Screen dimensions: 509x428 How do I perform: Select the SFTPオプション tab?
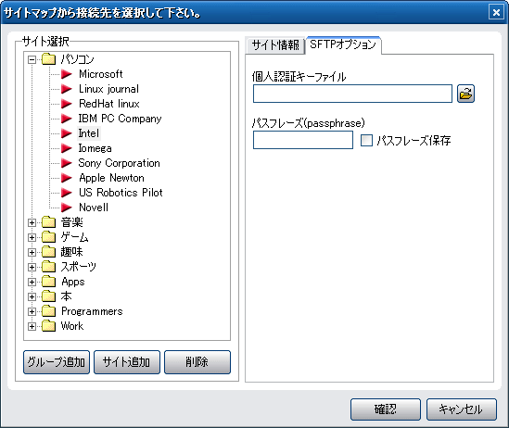pyautogui.click(x=343, y=44)
